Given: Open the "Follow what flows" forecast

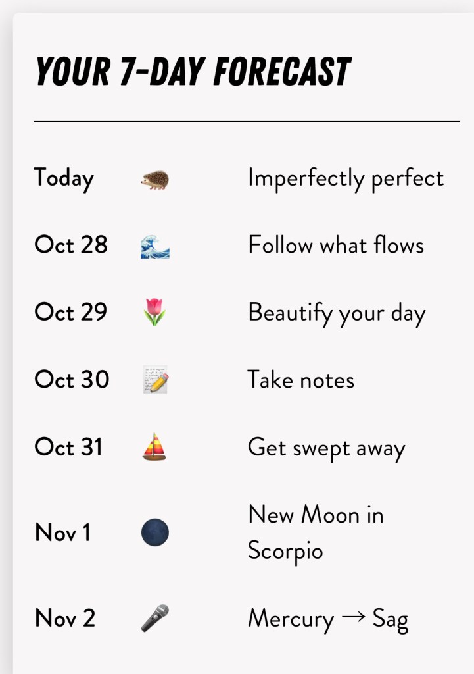Looking at the screenshot, I should 336,246.
